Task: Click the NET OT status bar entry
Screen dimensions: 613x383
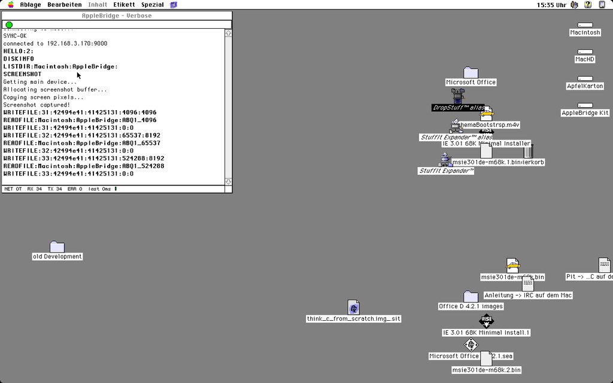Action: (x=13, y=189)
